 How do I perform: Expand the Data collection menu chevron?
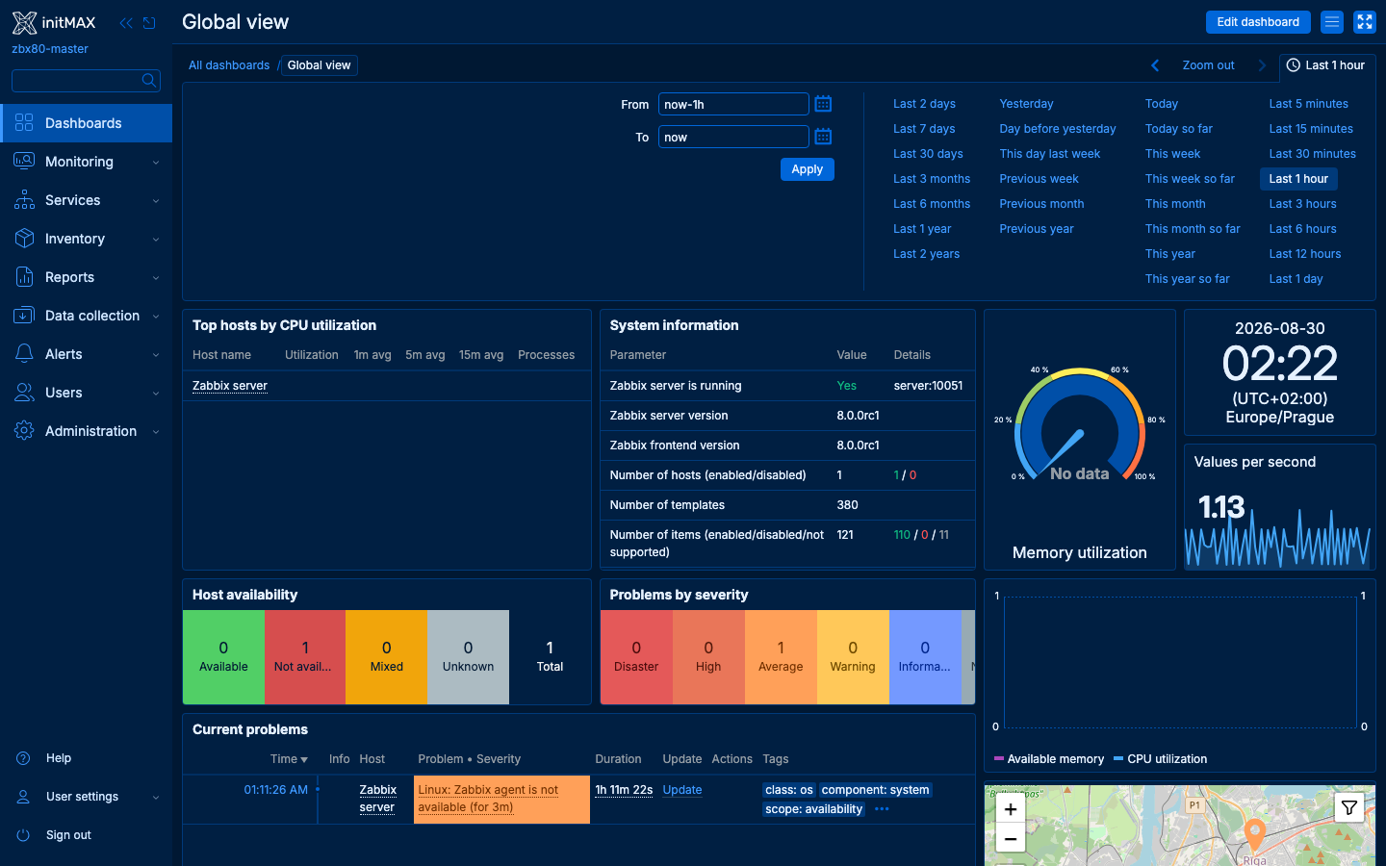(156, 317)
